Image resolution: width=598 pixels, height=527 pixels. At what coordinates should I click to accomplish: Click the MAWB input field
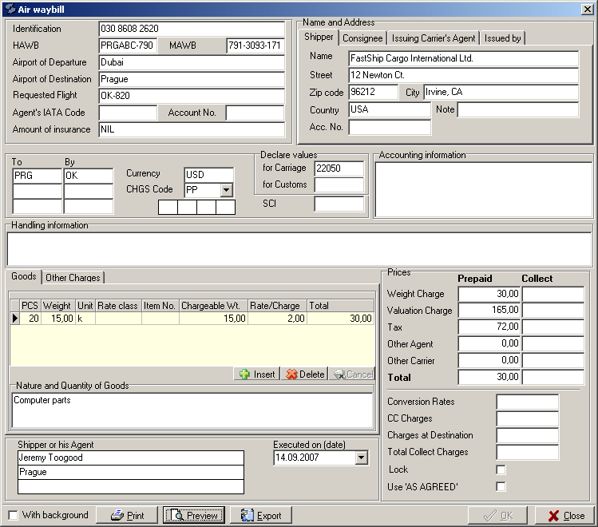coord(255,46)
